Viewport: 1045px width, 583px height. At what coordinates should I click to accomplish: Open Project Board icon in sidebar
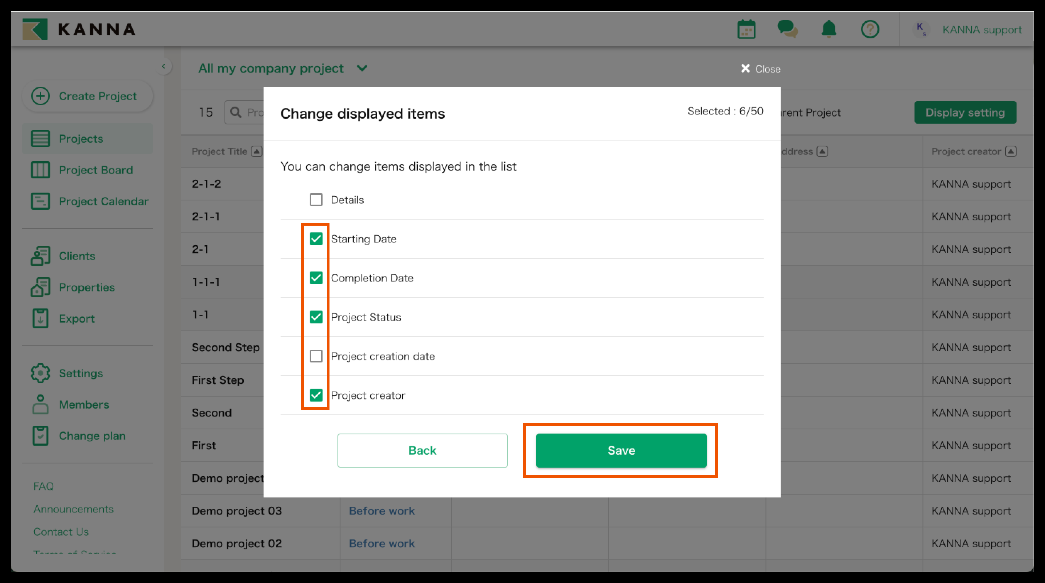(x=40, y=170)
